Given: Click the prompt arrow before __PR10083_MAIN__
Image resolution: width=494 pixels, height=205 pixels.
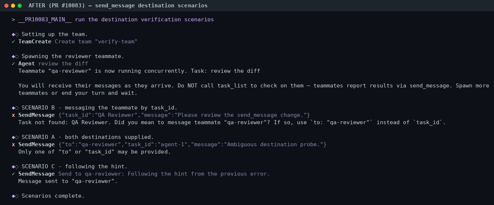Looking at the screenshot, I should tap(13, 19).
